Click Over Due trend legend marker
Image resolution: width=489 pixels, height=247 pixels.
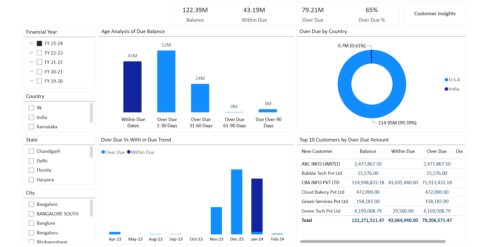[103, 152]
